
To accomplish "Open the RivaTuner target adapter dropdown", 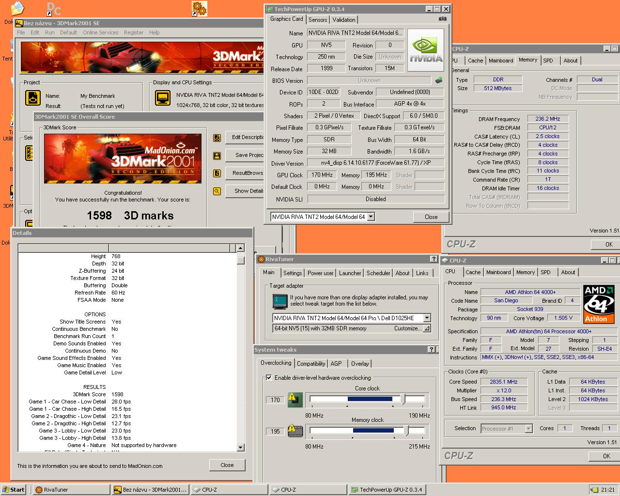I will (427, 318).
